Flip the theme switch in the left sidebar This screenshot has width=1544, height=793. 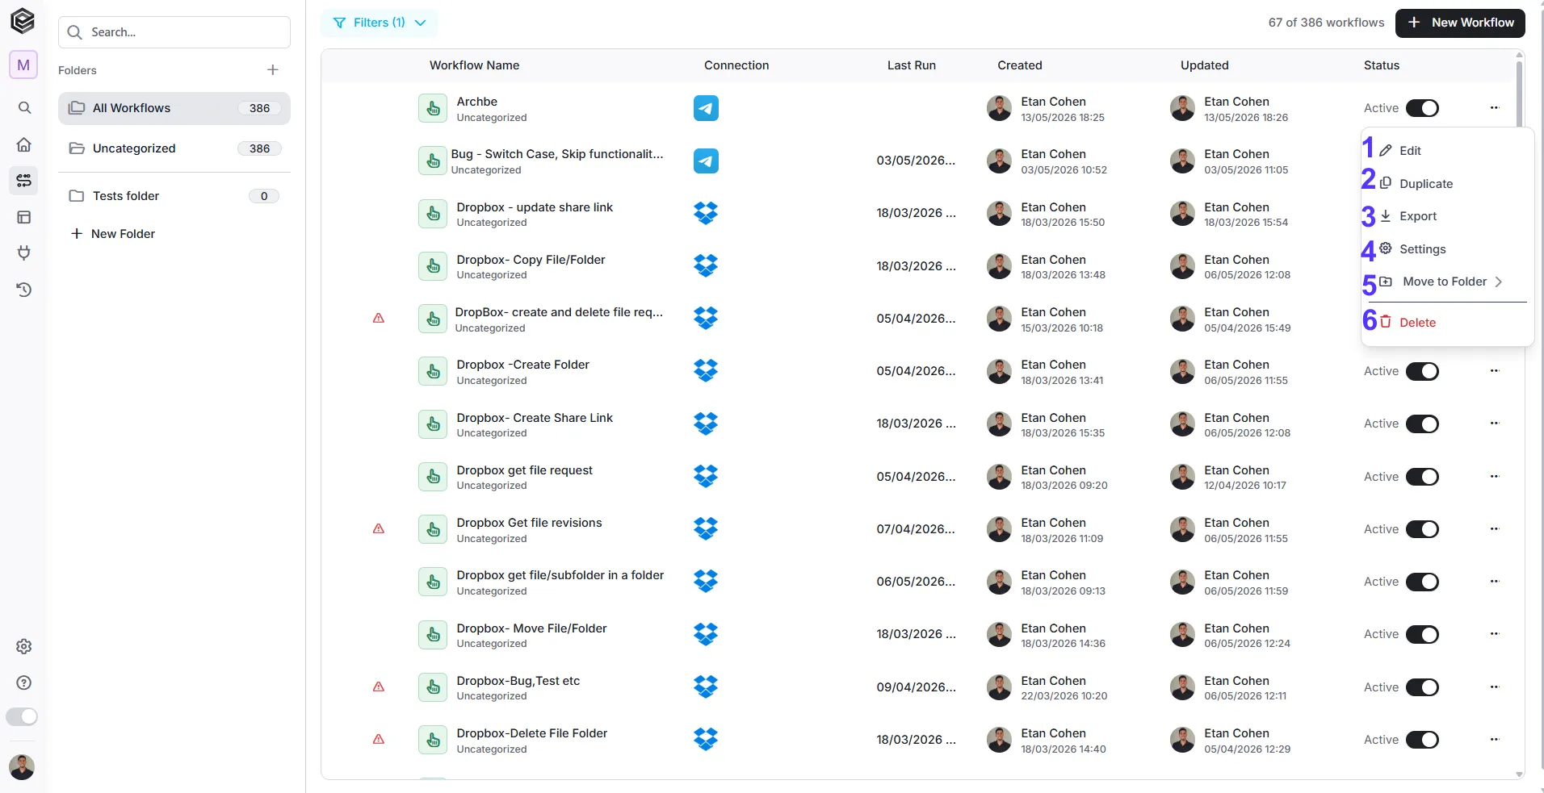[x=22, y=716]
